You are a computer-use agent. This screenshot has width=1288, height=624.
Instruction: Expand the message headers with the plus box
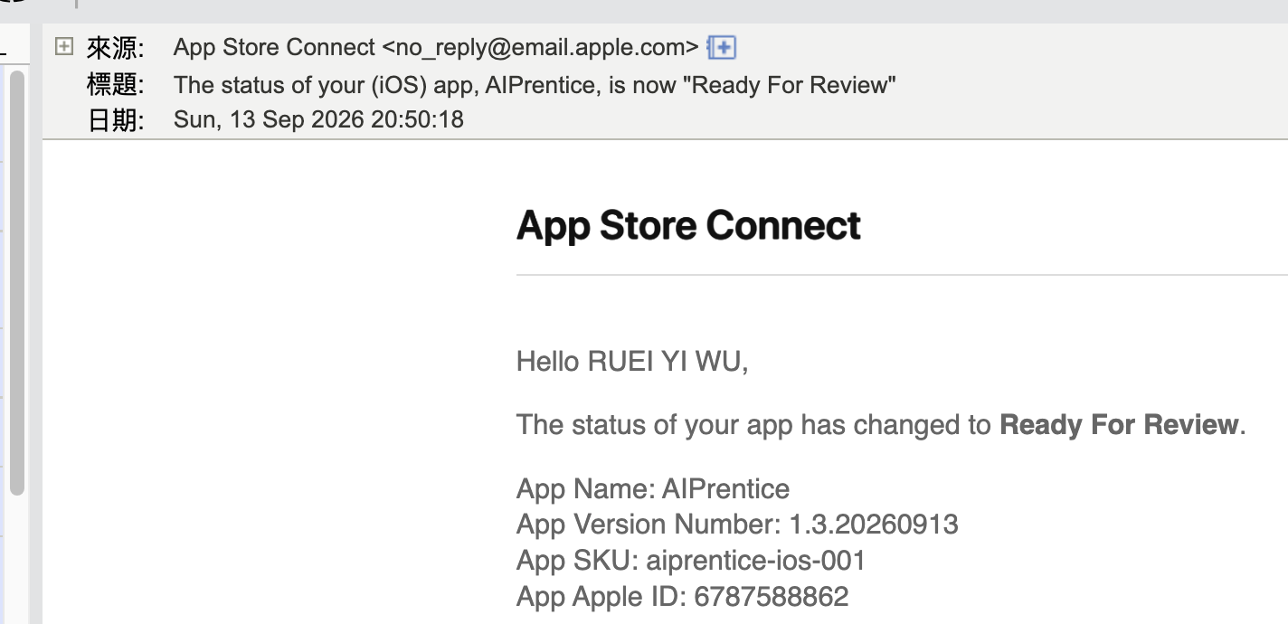click(63, 46)
